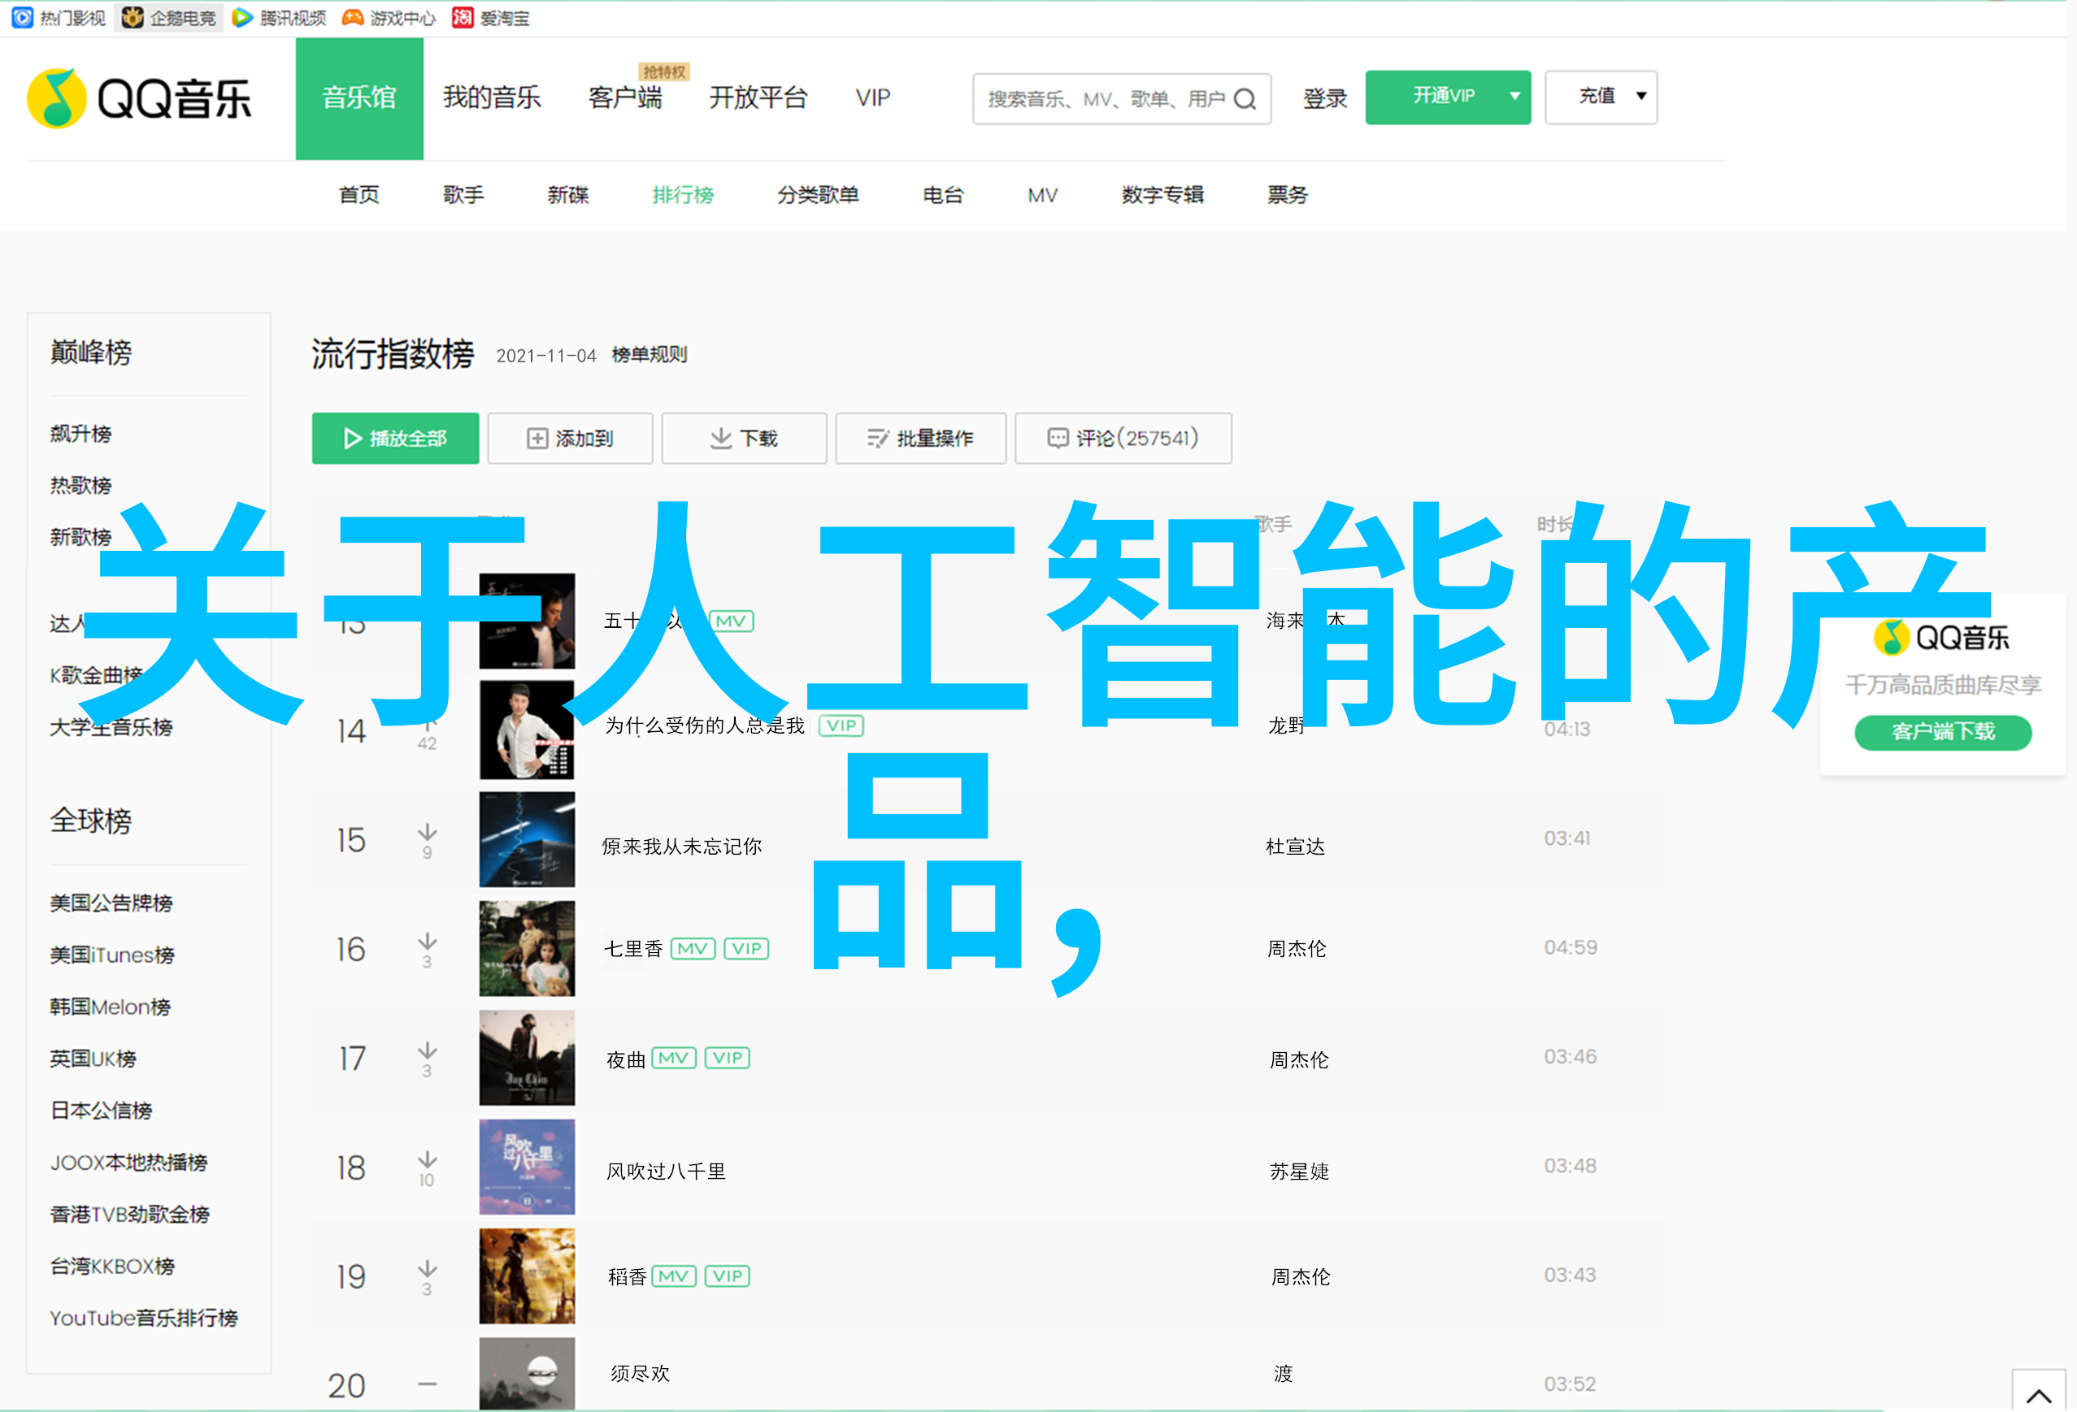
Task: Open 美国iTunes榜 in sidebar
Action: click(111, 955)
